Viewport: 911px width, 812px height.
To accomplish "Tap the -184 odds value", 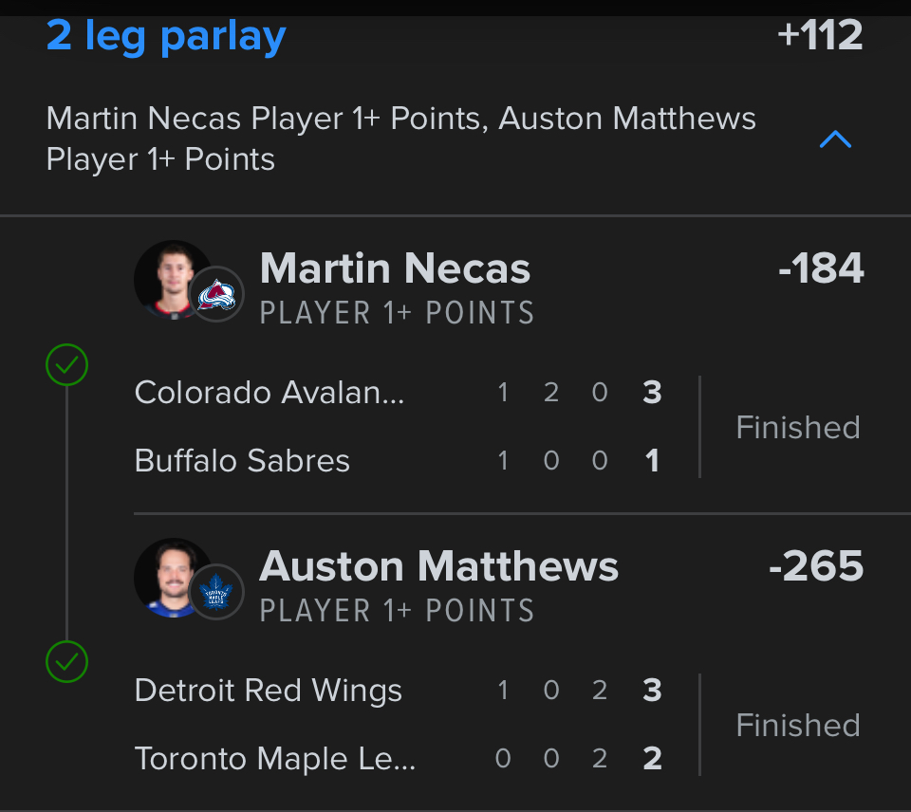I will (821, 268).
